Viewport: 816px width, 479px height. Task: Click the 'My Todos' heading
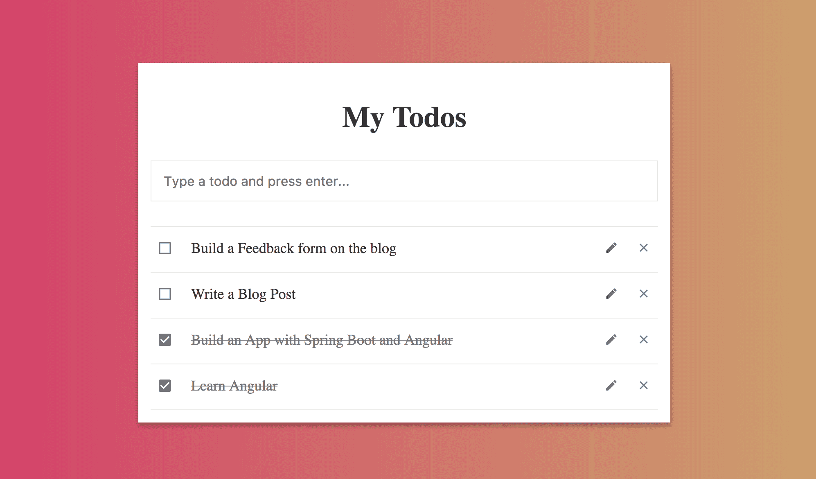click(404, 117)
